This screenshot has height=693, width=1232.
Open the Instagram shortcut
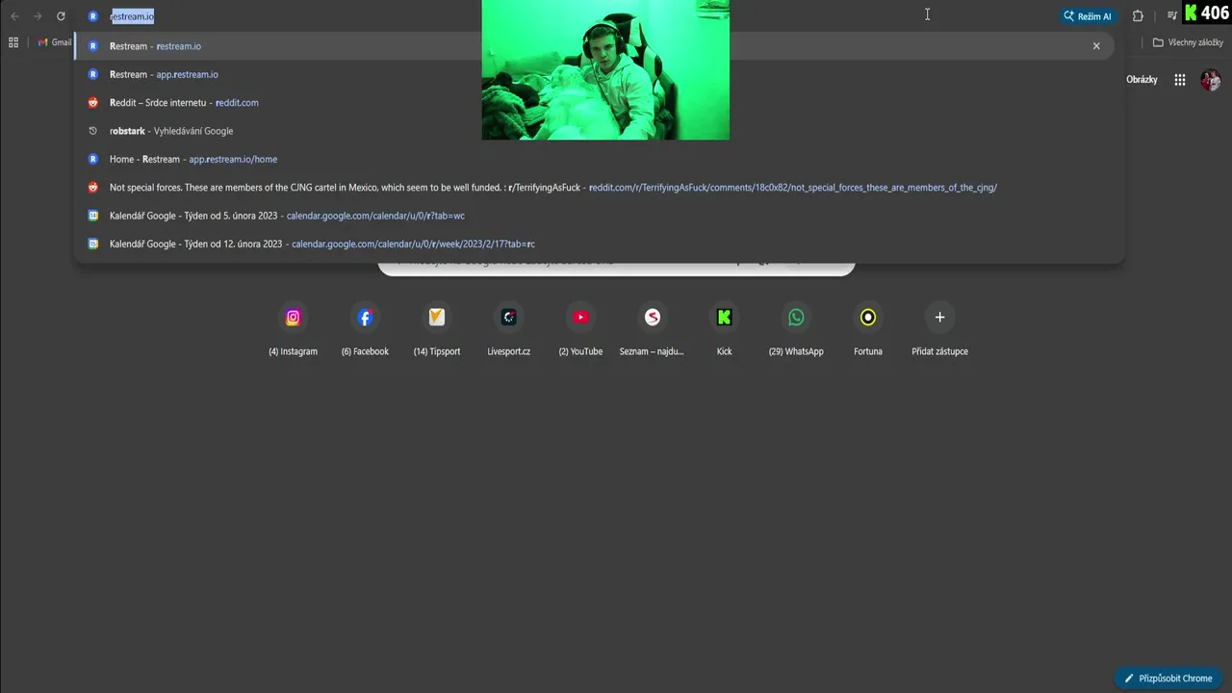(x=293, y=330)
